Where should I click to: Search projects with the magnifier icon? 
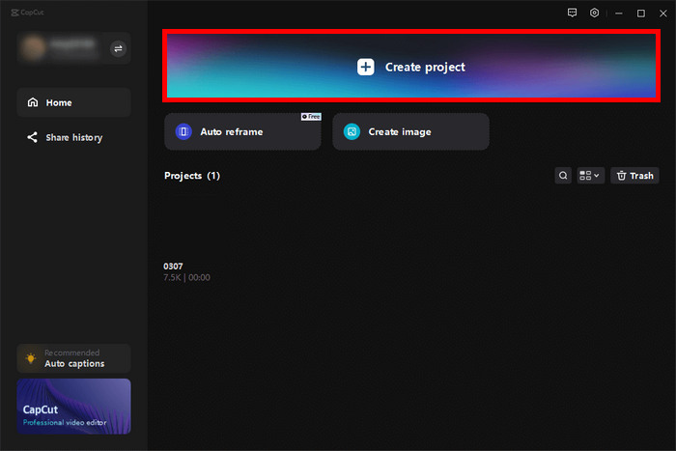[x=563, y=176]
